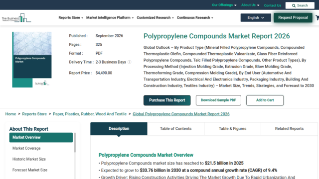This screenshot has height=179, width=319.
Task: Open Reports Store breadcrumb link
Action: click(x=34, y=114)
